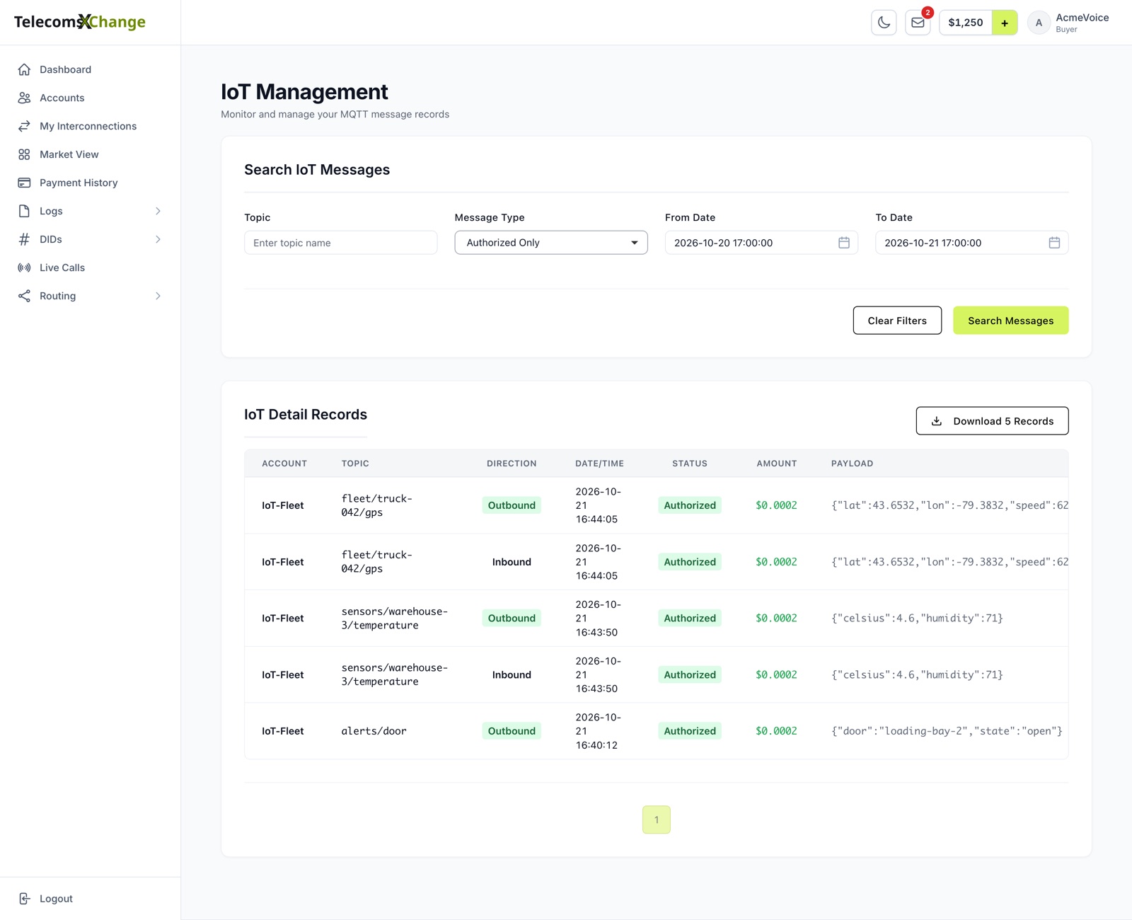
Task: Click the DATE/TIME column header
Action: [x=599, y=464]
